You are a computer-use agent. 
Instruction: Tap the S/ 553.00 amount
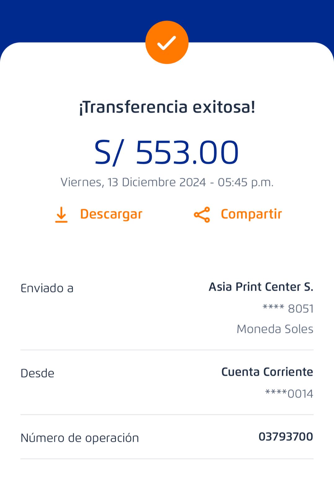click(167, 153)
